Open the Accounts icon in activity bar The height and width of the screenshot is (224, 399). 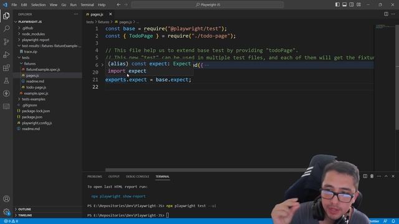6,199
